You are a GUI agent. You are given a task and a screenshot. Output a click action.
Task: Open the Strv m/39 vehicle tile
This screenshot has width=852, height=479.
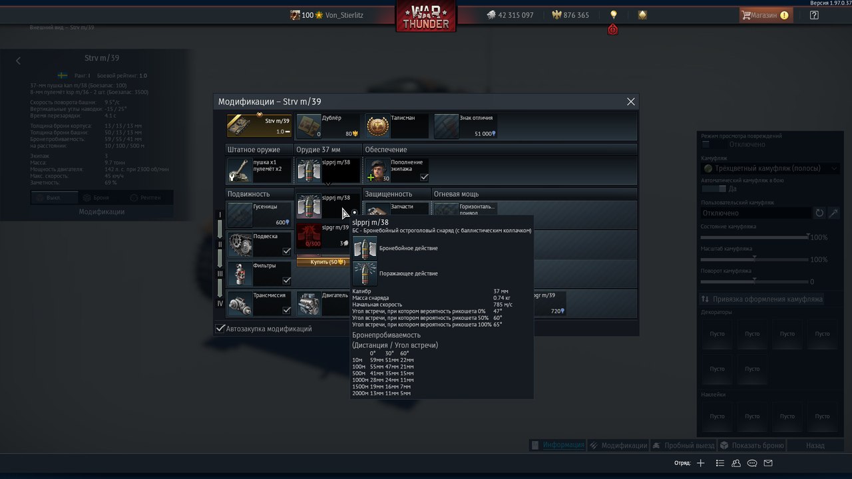pyautogui.click(x=260, y=126)
